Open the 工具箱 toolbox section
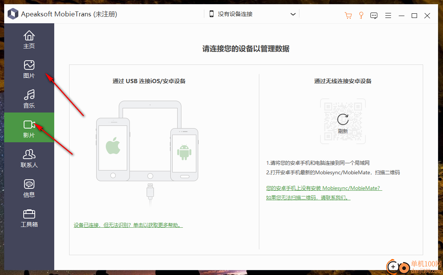 pos(29,218)
